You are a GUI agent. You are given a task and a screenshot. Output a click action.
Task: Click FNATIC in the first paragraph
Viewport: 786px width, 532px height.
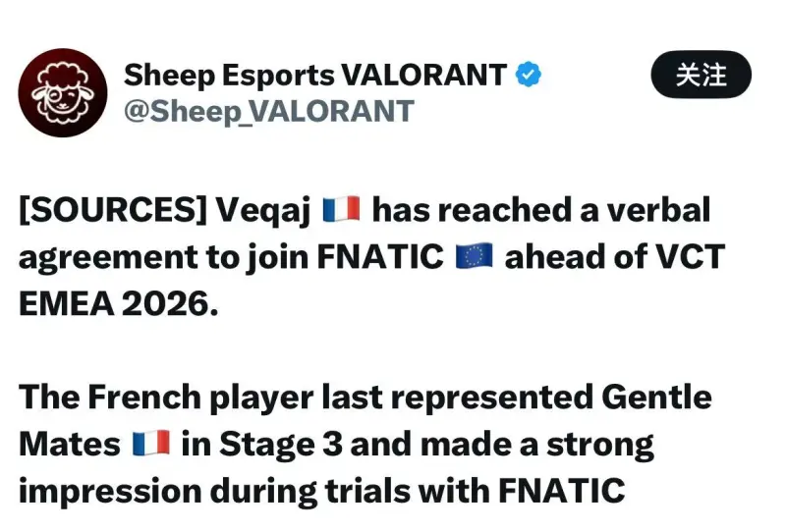point(381,256)
